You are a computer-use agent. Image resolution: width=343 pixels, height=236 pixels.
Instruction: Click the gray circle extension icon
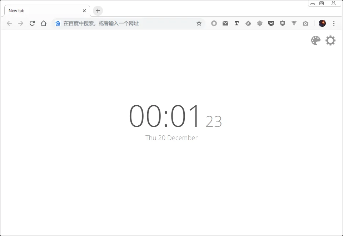pos(214,23)
